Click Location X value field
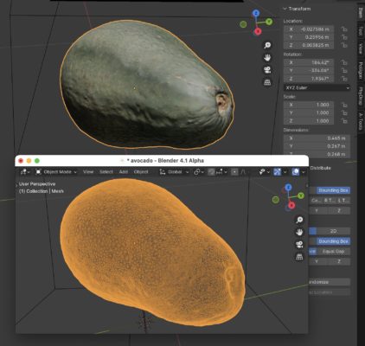This screenshot has height=346, width=365. [309, 29]
